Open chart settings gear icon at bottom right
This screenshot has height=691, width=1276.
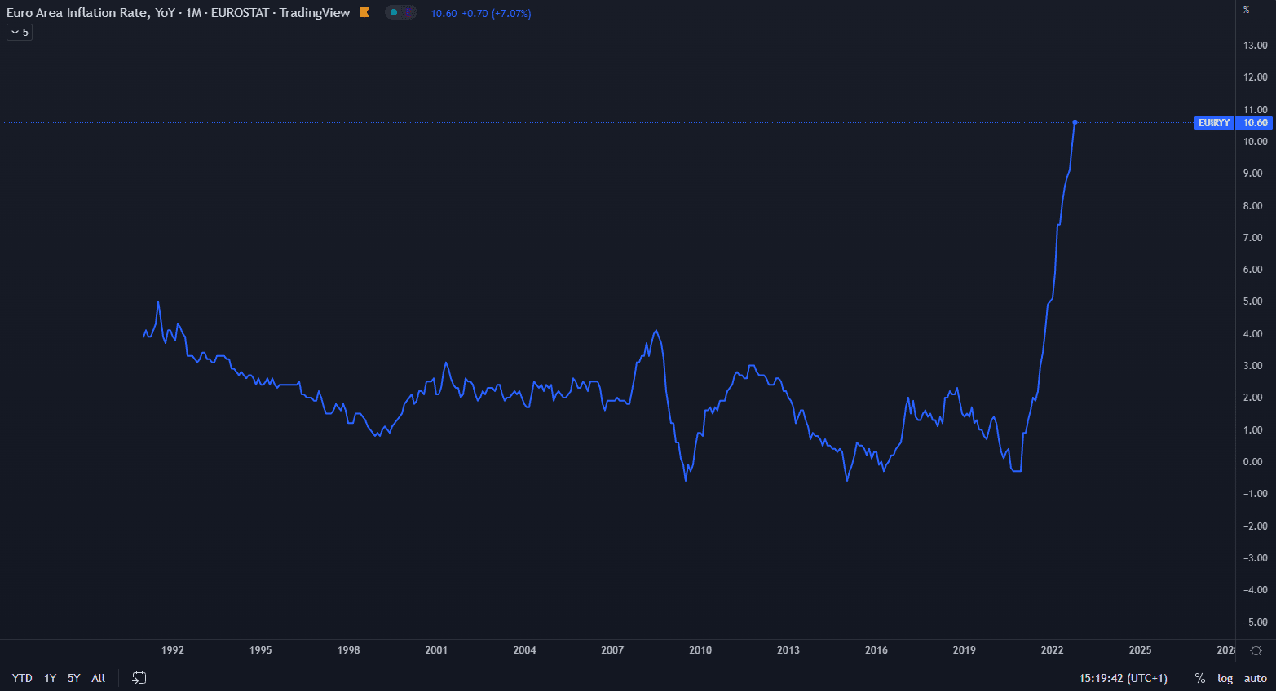pos(1256,650)
